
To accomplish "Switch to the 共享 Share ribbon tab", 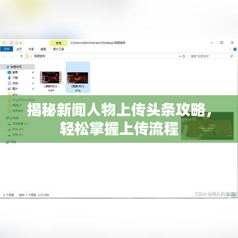I will coord(31,49).
